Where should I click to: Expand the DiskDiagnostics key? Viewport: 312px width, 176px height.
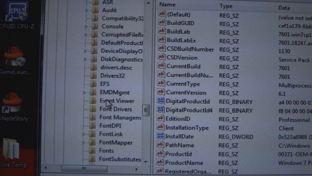pyautogui.click(x=85, y=60)
